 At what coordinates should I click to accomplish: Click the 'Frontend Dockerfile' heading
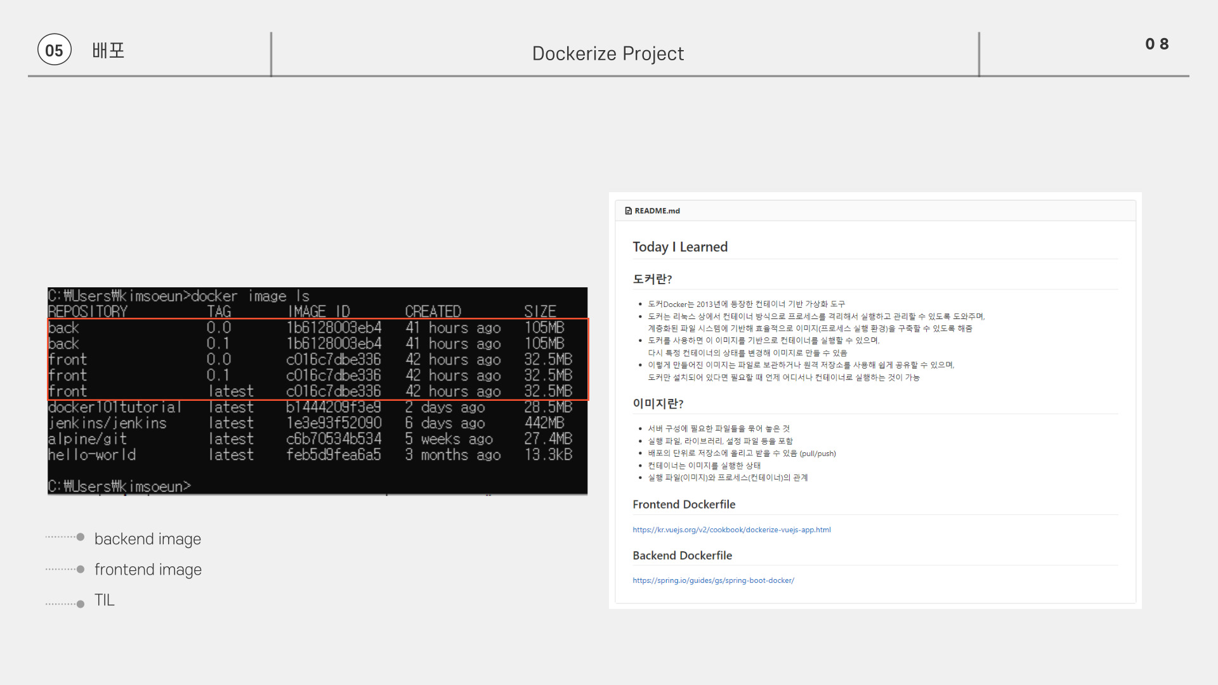pyautogui.click(x=684, y=504)
